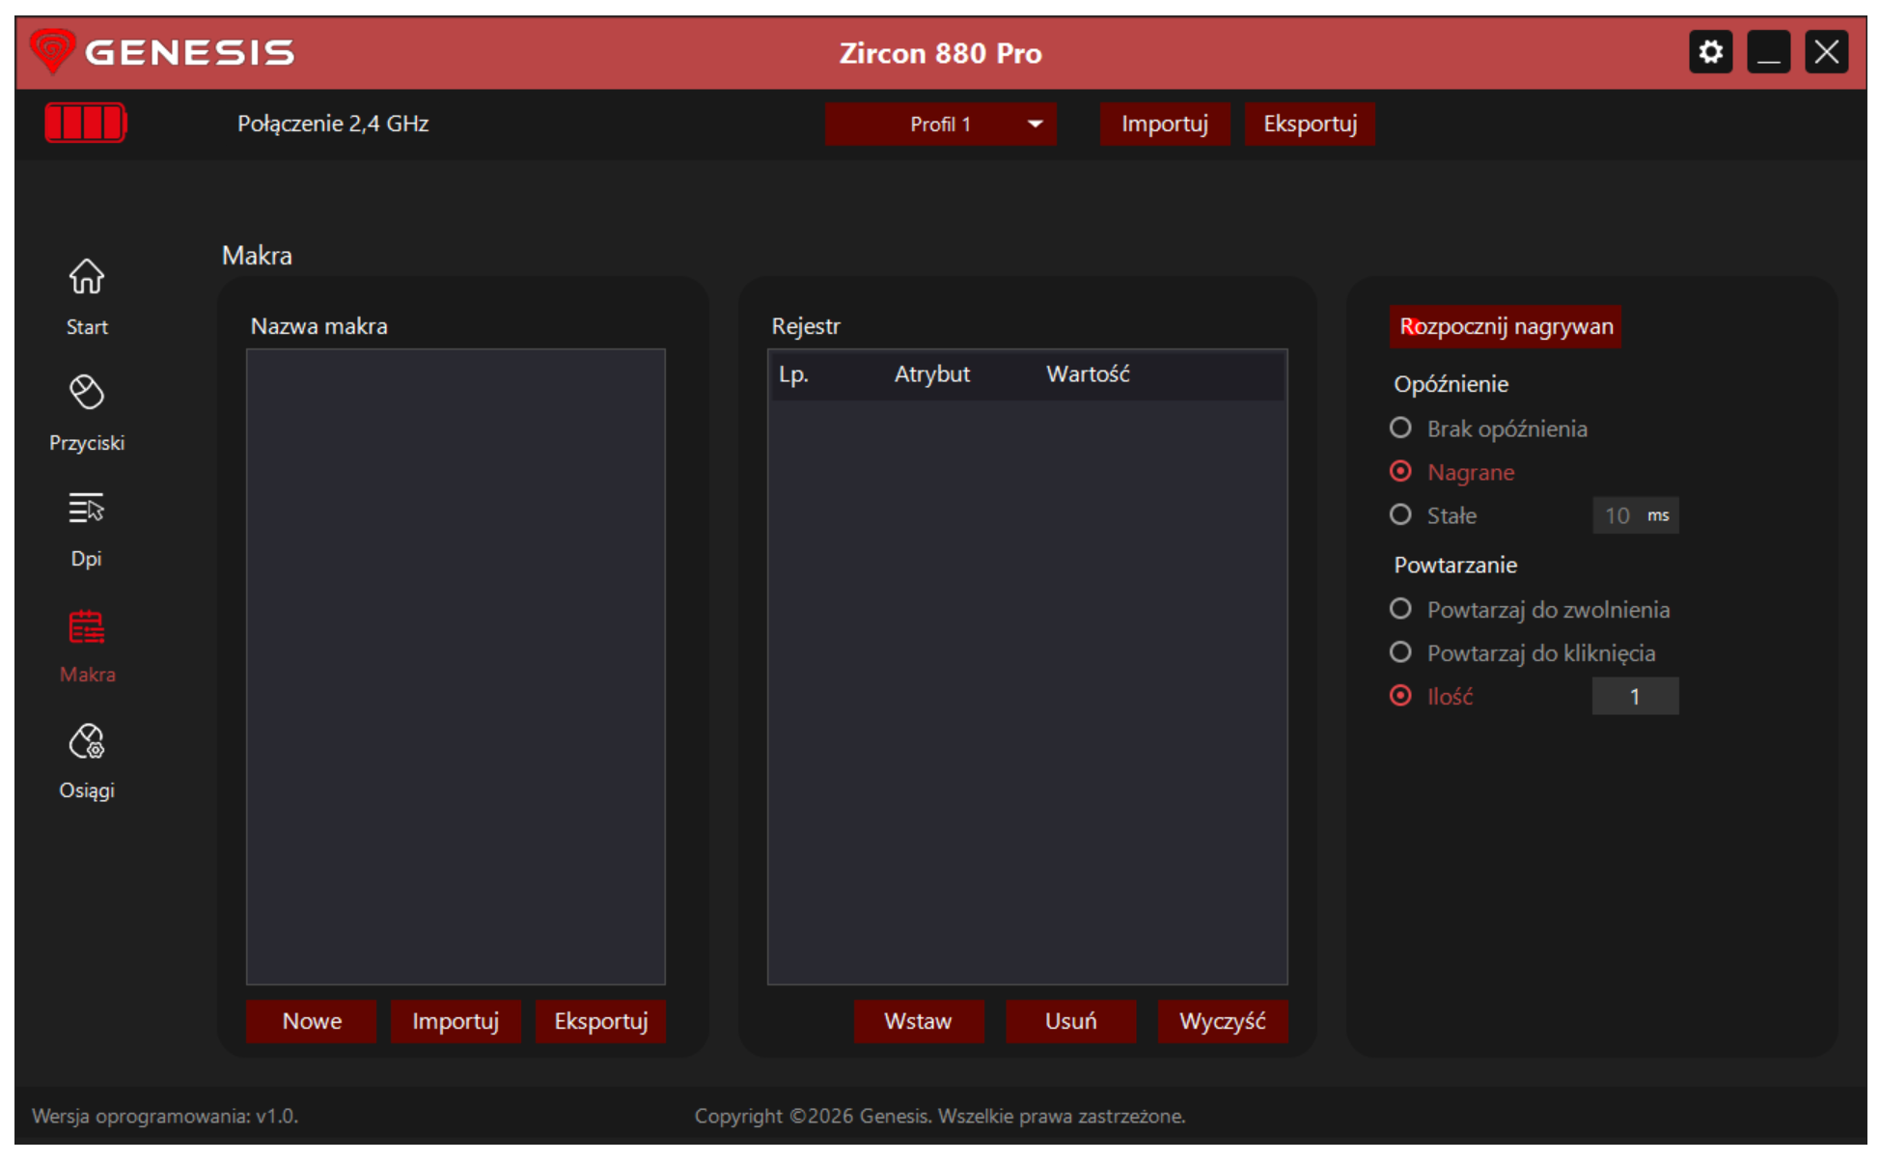Image resolution: width=1880 pixels, height=1162 pixels.
Task: Open the Osiągi performance icon
Action: pos(87,741)
